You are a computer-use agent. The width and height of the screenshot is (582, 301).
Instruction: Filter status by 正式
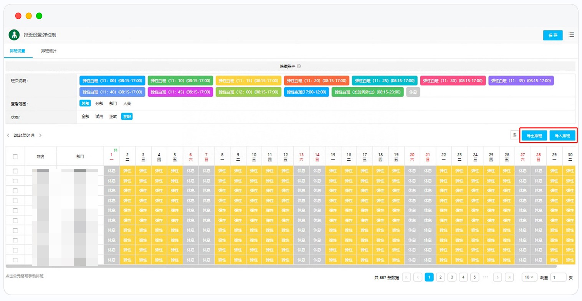click(113, 117)
